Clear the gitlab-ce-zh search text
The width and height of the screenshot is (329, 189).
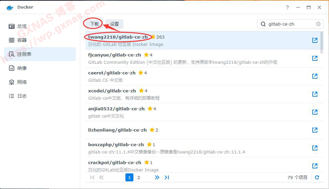pyautogui.click(x=318, y=24)
